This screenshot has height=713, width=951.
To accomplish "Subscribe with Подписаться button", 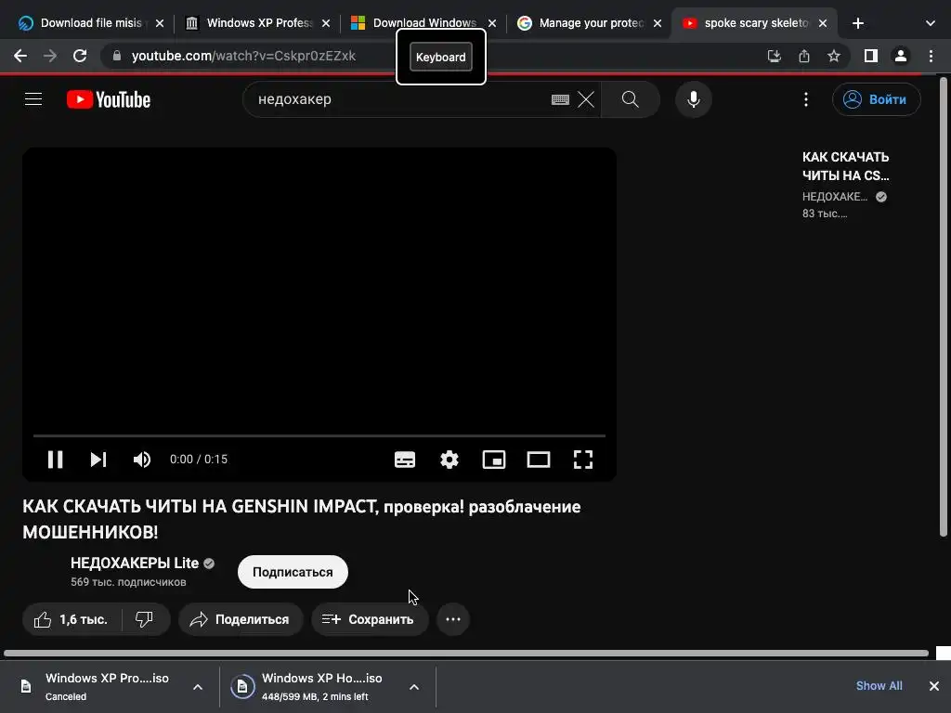I will 293,572.
